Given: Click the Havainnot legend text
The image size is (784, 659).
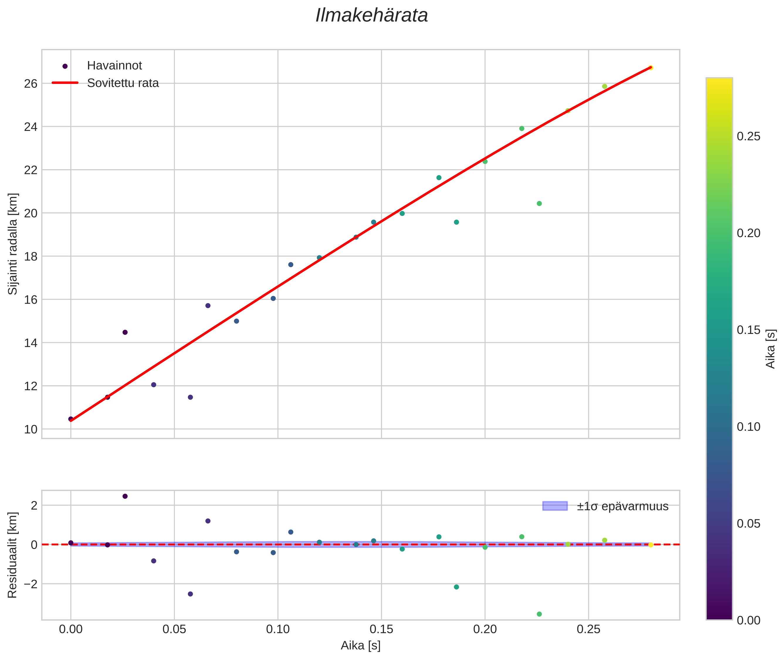Looking at the screenshot, I should (x=114, y=66).
